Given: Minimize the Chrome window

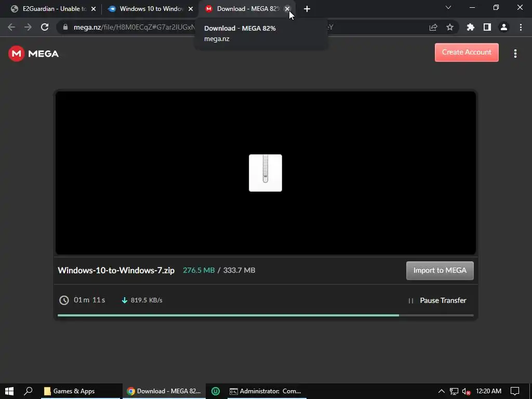Looking at the screenshot, I should pyautogui.click(x=472, y=7).
